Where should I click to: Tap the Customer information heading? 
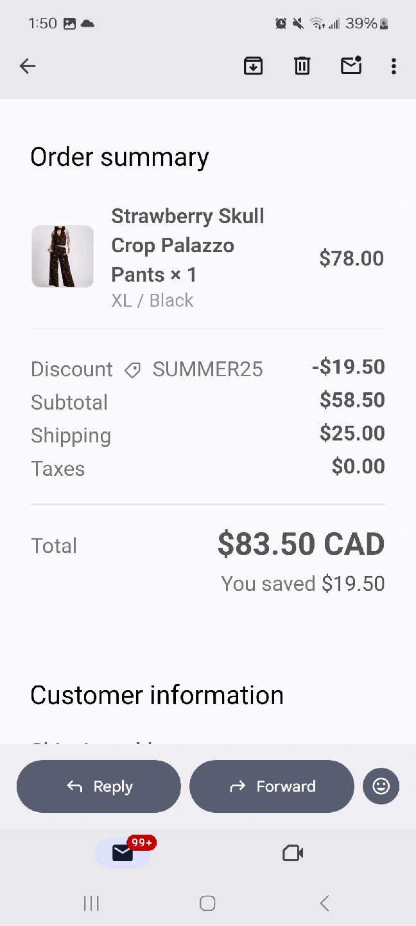[x=157, y=695]
